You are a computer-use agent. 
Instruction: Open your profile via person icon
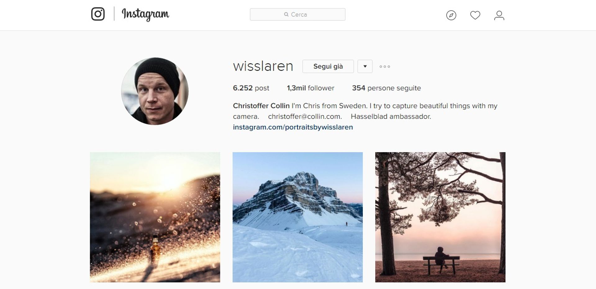[x=499, y=15]
